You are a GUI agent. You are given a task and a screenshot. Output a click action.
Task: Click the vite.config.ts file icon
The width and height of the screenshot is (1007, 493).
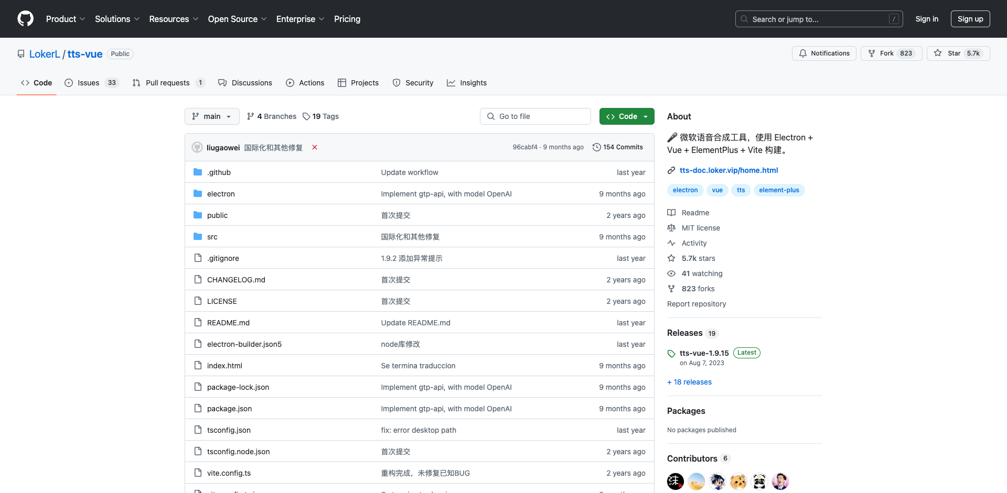coord(198,473)
